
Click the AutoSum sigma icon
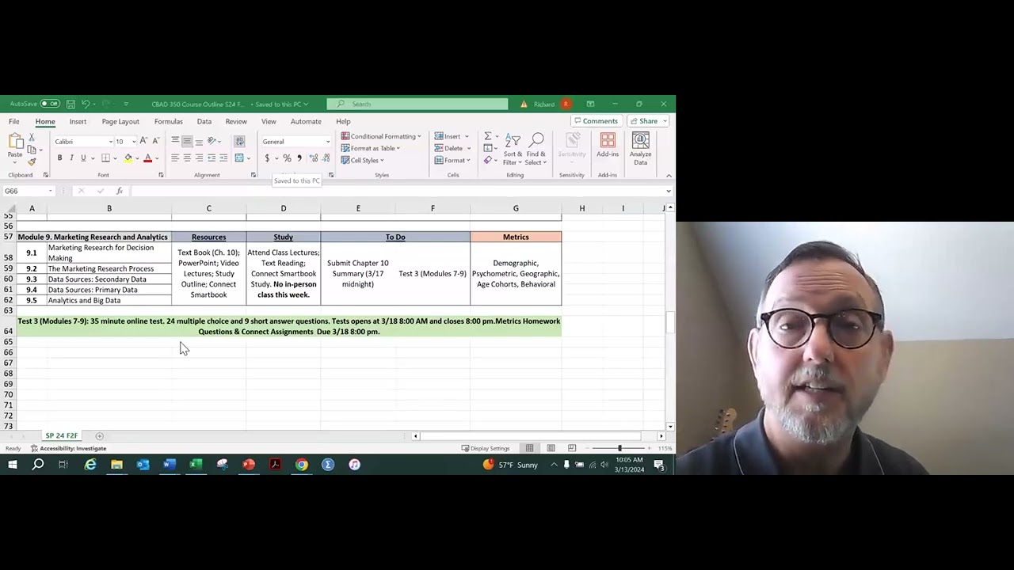tap(488, 136)
